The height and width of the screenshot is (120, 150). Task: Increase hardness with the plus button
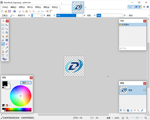(x=84, y=15)
